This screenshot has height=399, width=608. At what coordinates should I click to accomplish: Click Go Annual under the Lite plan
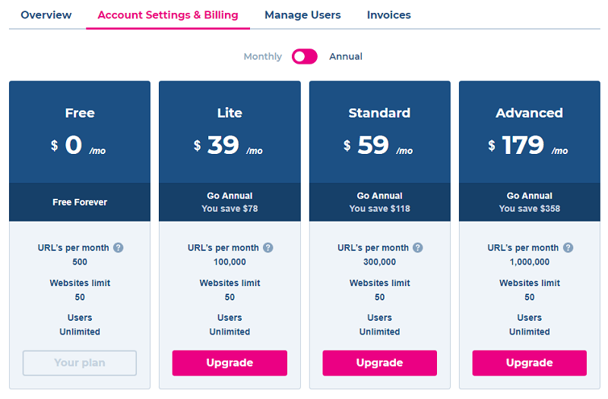230,196
